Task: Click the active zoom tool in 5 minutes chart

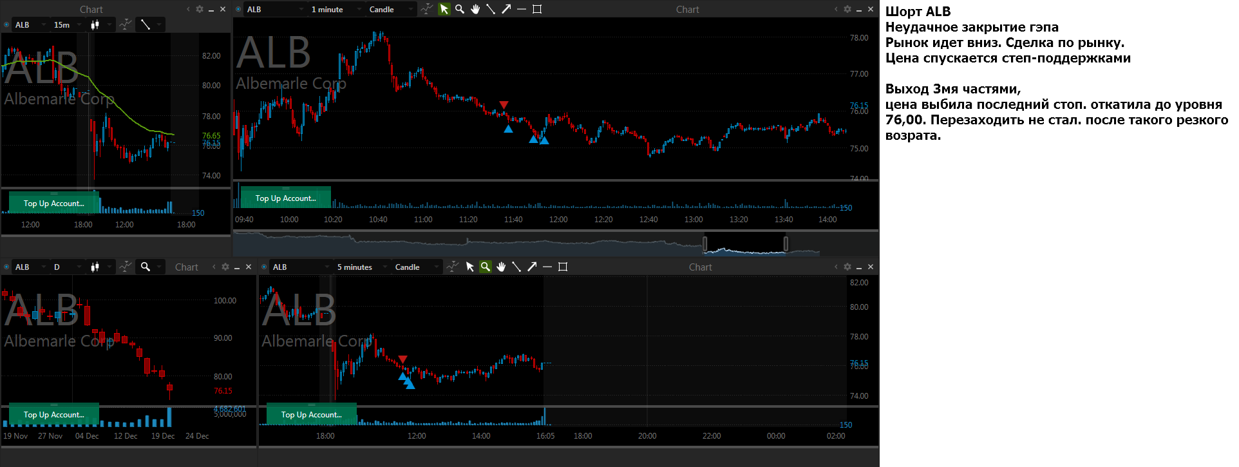Action: click(486, 267)
